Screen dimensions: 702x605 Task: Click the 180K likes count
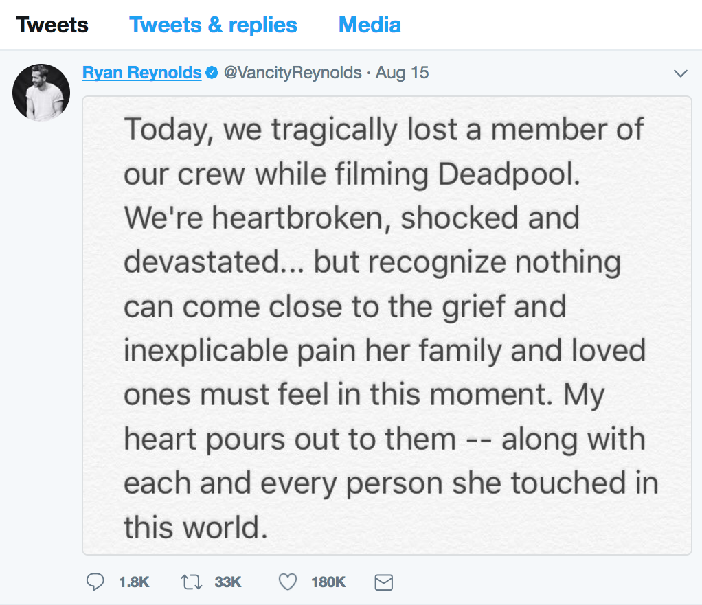(x=328, y=582)
